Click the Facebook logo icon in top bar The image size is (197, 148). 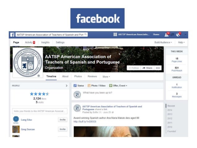pyautogui.click(x=12, y=35)
